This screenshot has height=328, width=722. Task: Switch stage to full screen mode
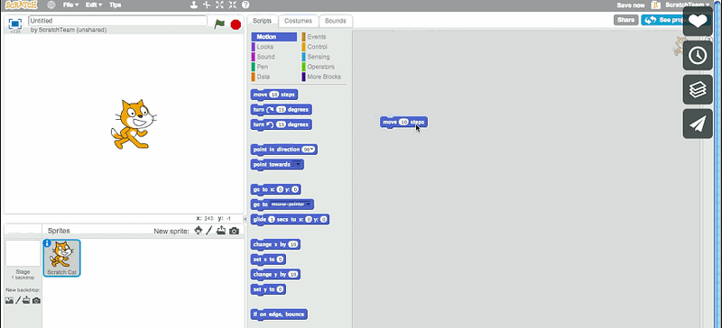coord(14,23)
